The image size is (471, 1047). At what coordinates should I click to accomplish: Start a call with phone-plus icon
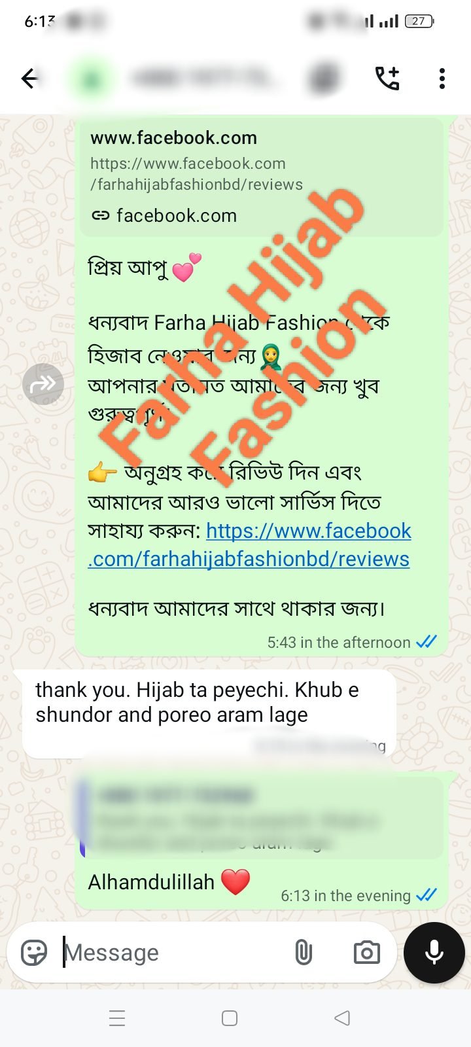pyautogui.click(x=387, y=78)
